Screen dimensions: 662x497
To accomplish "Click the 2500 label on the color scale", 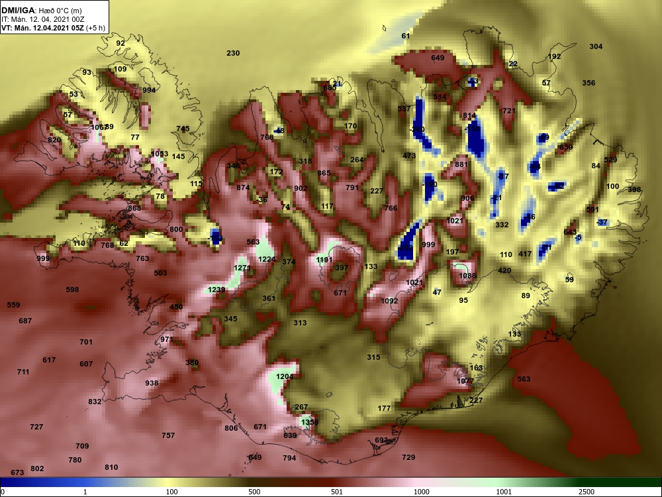I will pyautogui.click(x=586, y=492).
